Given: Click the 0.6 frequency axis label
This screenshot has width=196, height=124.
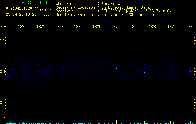Looking at the screenshot, I should 2,118.
